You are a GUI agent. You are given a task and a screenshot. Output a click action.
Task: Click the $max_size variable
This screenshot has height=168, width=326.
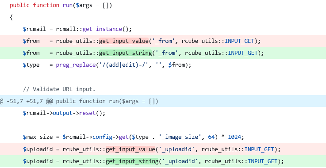pos(38,137)
